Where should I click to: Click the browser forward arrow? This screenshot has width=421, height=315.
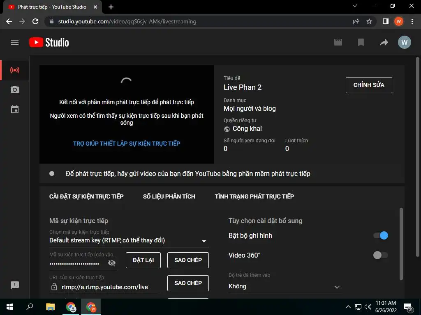click(x=22, y=21)
